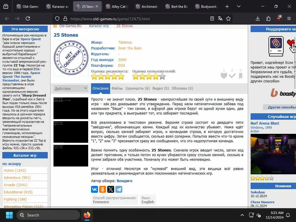The height and width of the screenshot is (222, 296).
Task: Open Sokoban in Новинки list
Action: click(x=258, y=192)
